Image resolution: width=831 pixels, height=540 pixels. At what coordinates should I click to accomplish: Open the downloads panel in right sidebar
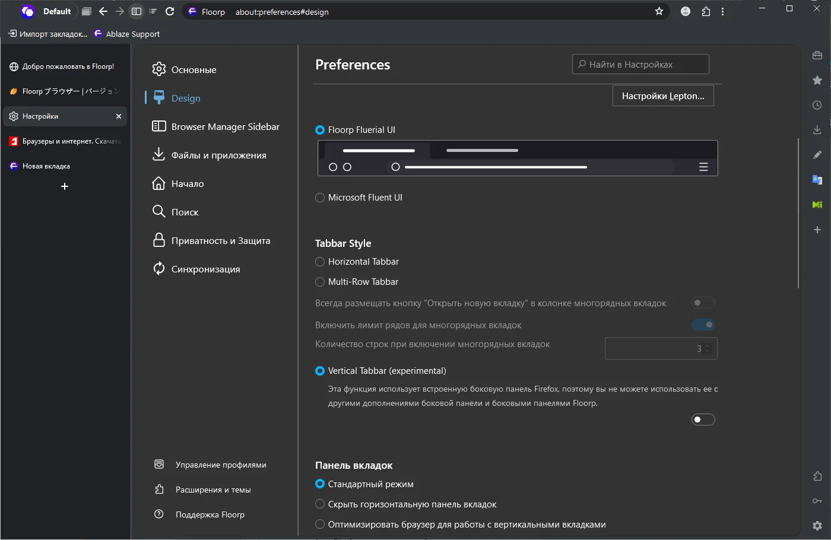click(817, 130)
